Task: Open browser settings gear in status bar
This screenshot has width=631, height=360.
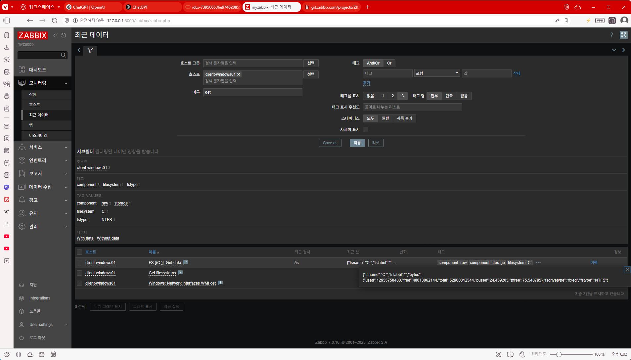Action: [7, 354]
